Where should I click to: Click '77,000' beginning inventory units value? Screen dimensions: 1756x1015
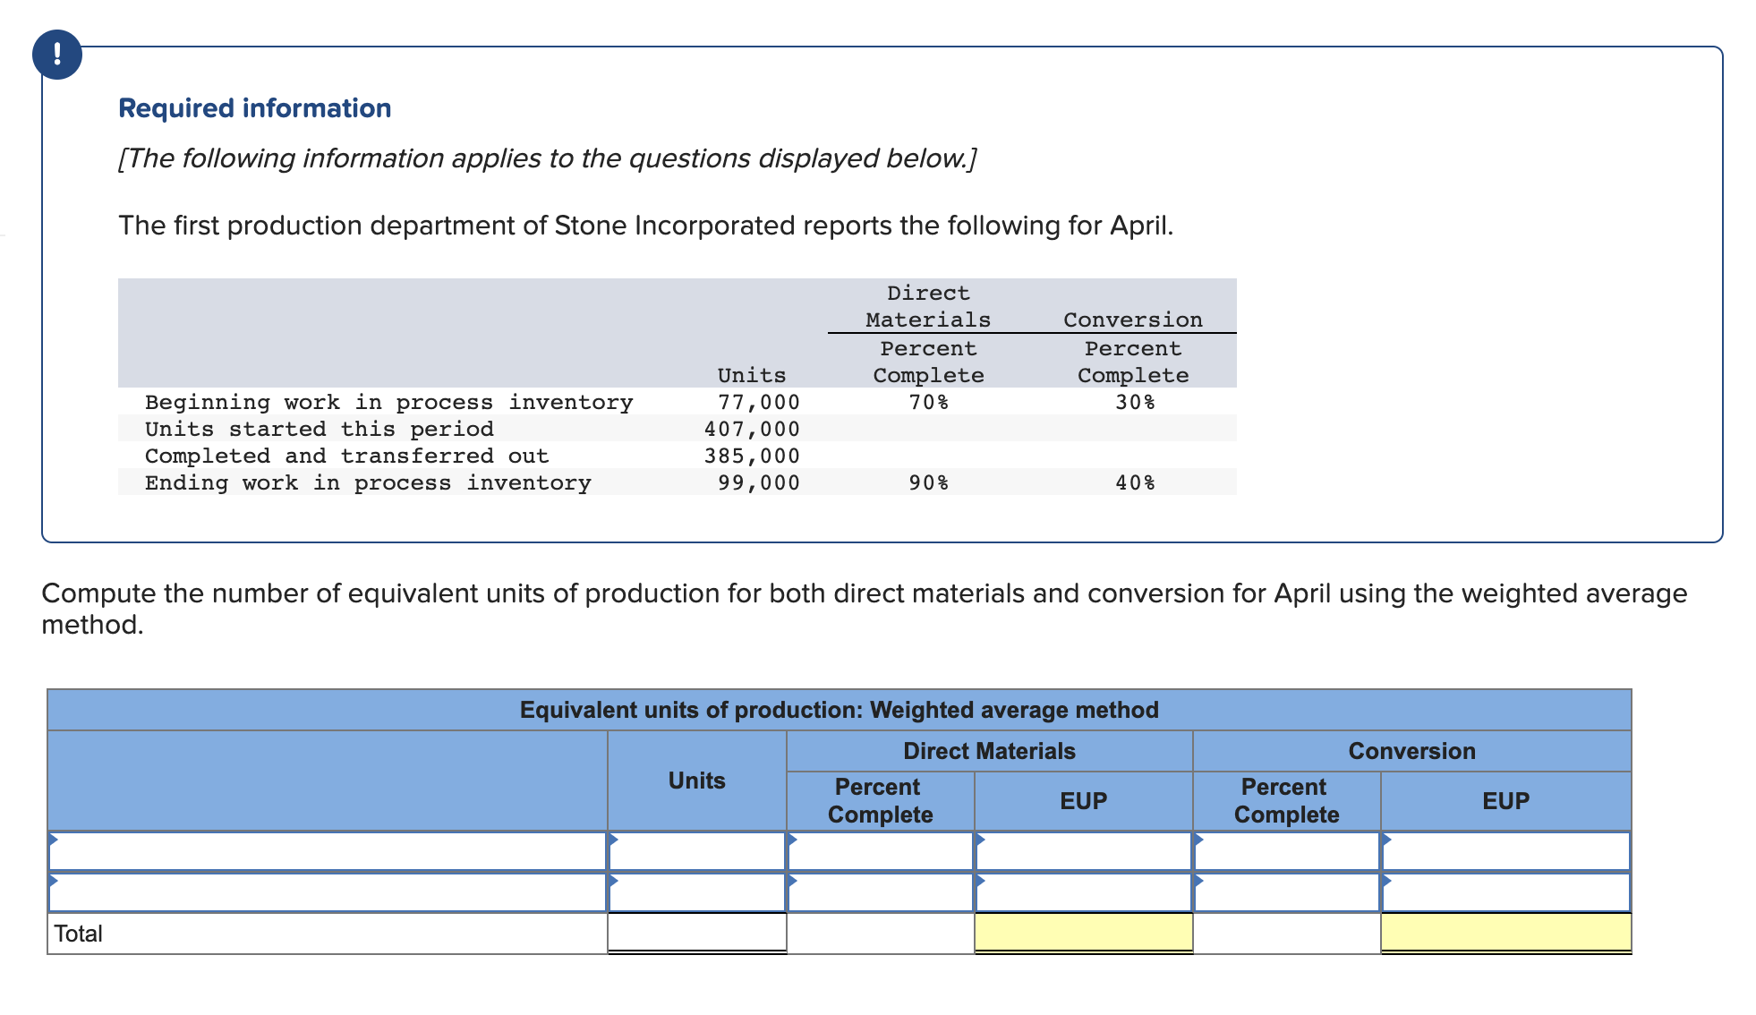click(x=759, y=402)
